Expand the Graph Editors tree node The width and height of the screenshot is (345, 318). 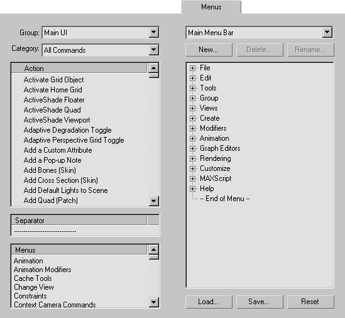point(192,148)
